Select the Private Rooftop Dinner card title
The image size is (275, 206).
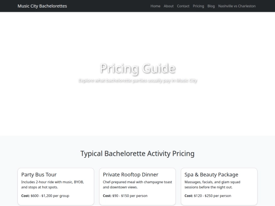coord(130,174)
